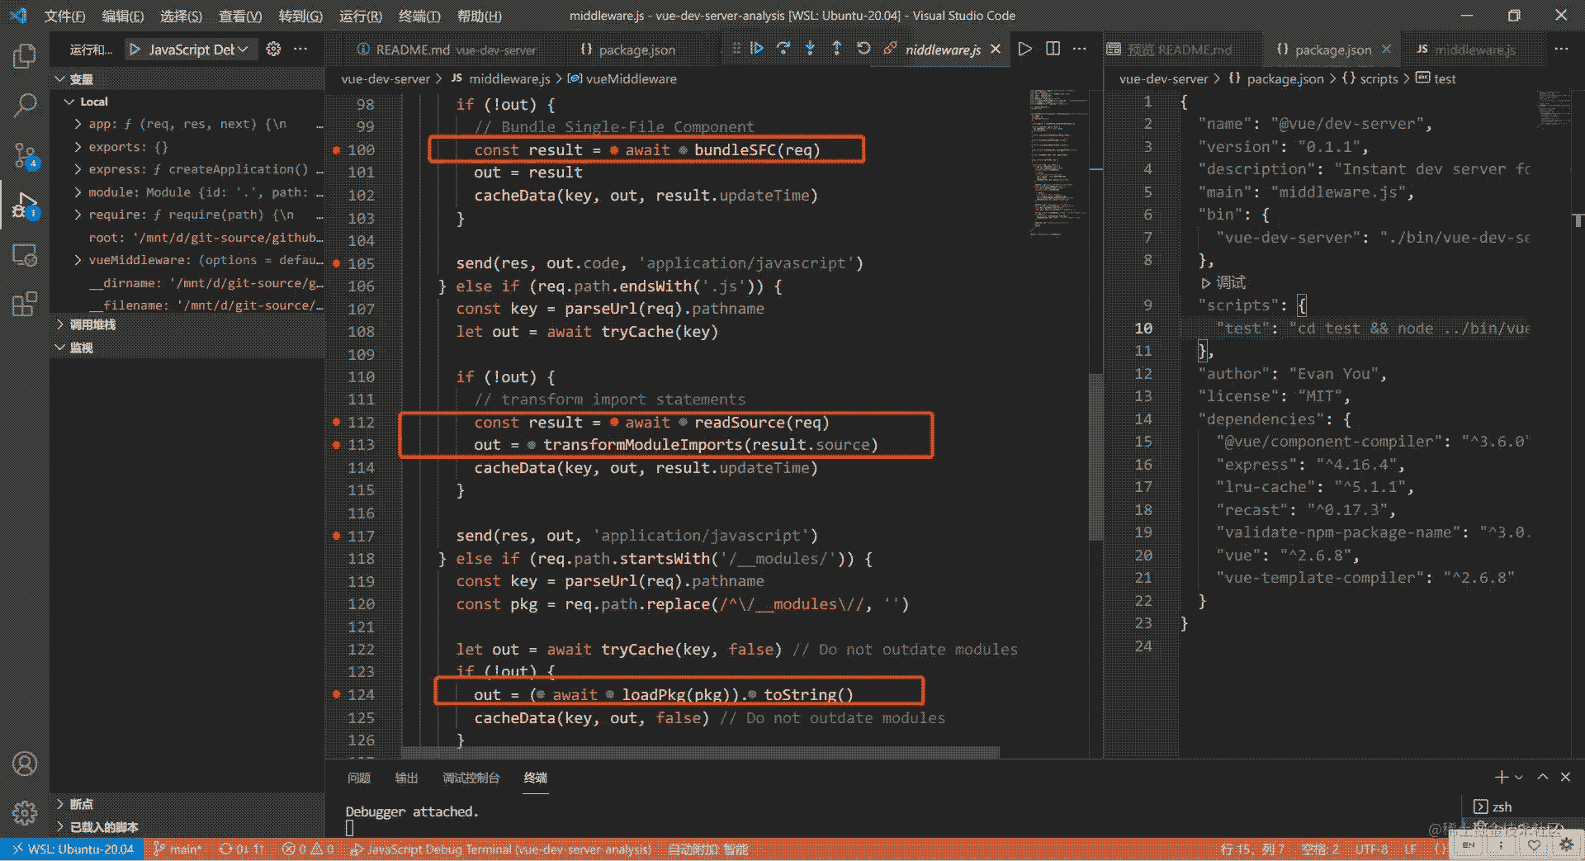
Task: Open the Run and Debug view icon
Action: (x=25, y=205)
